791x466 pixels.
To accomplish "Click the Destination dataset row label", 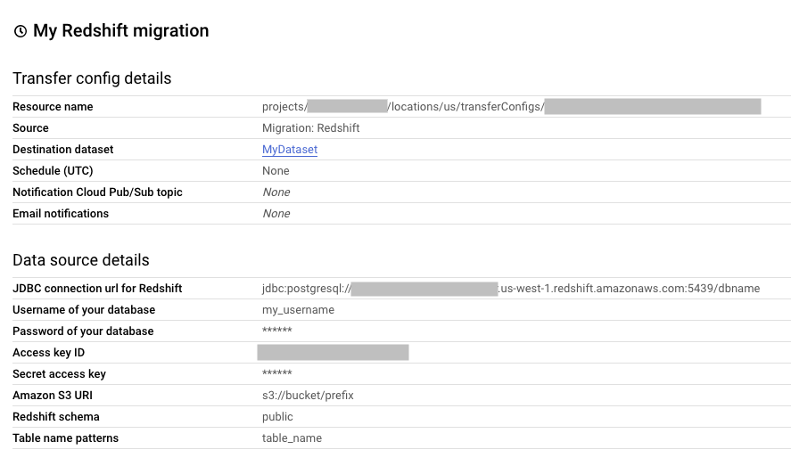I will click(x=63, y=150).
